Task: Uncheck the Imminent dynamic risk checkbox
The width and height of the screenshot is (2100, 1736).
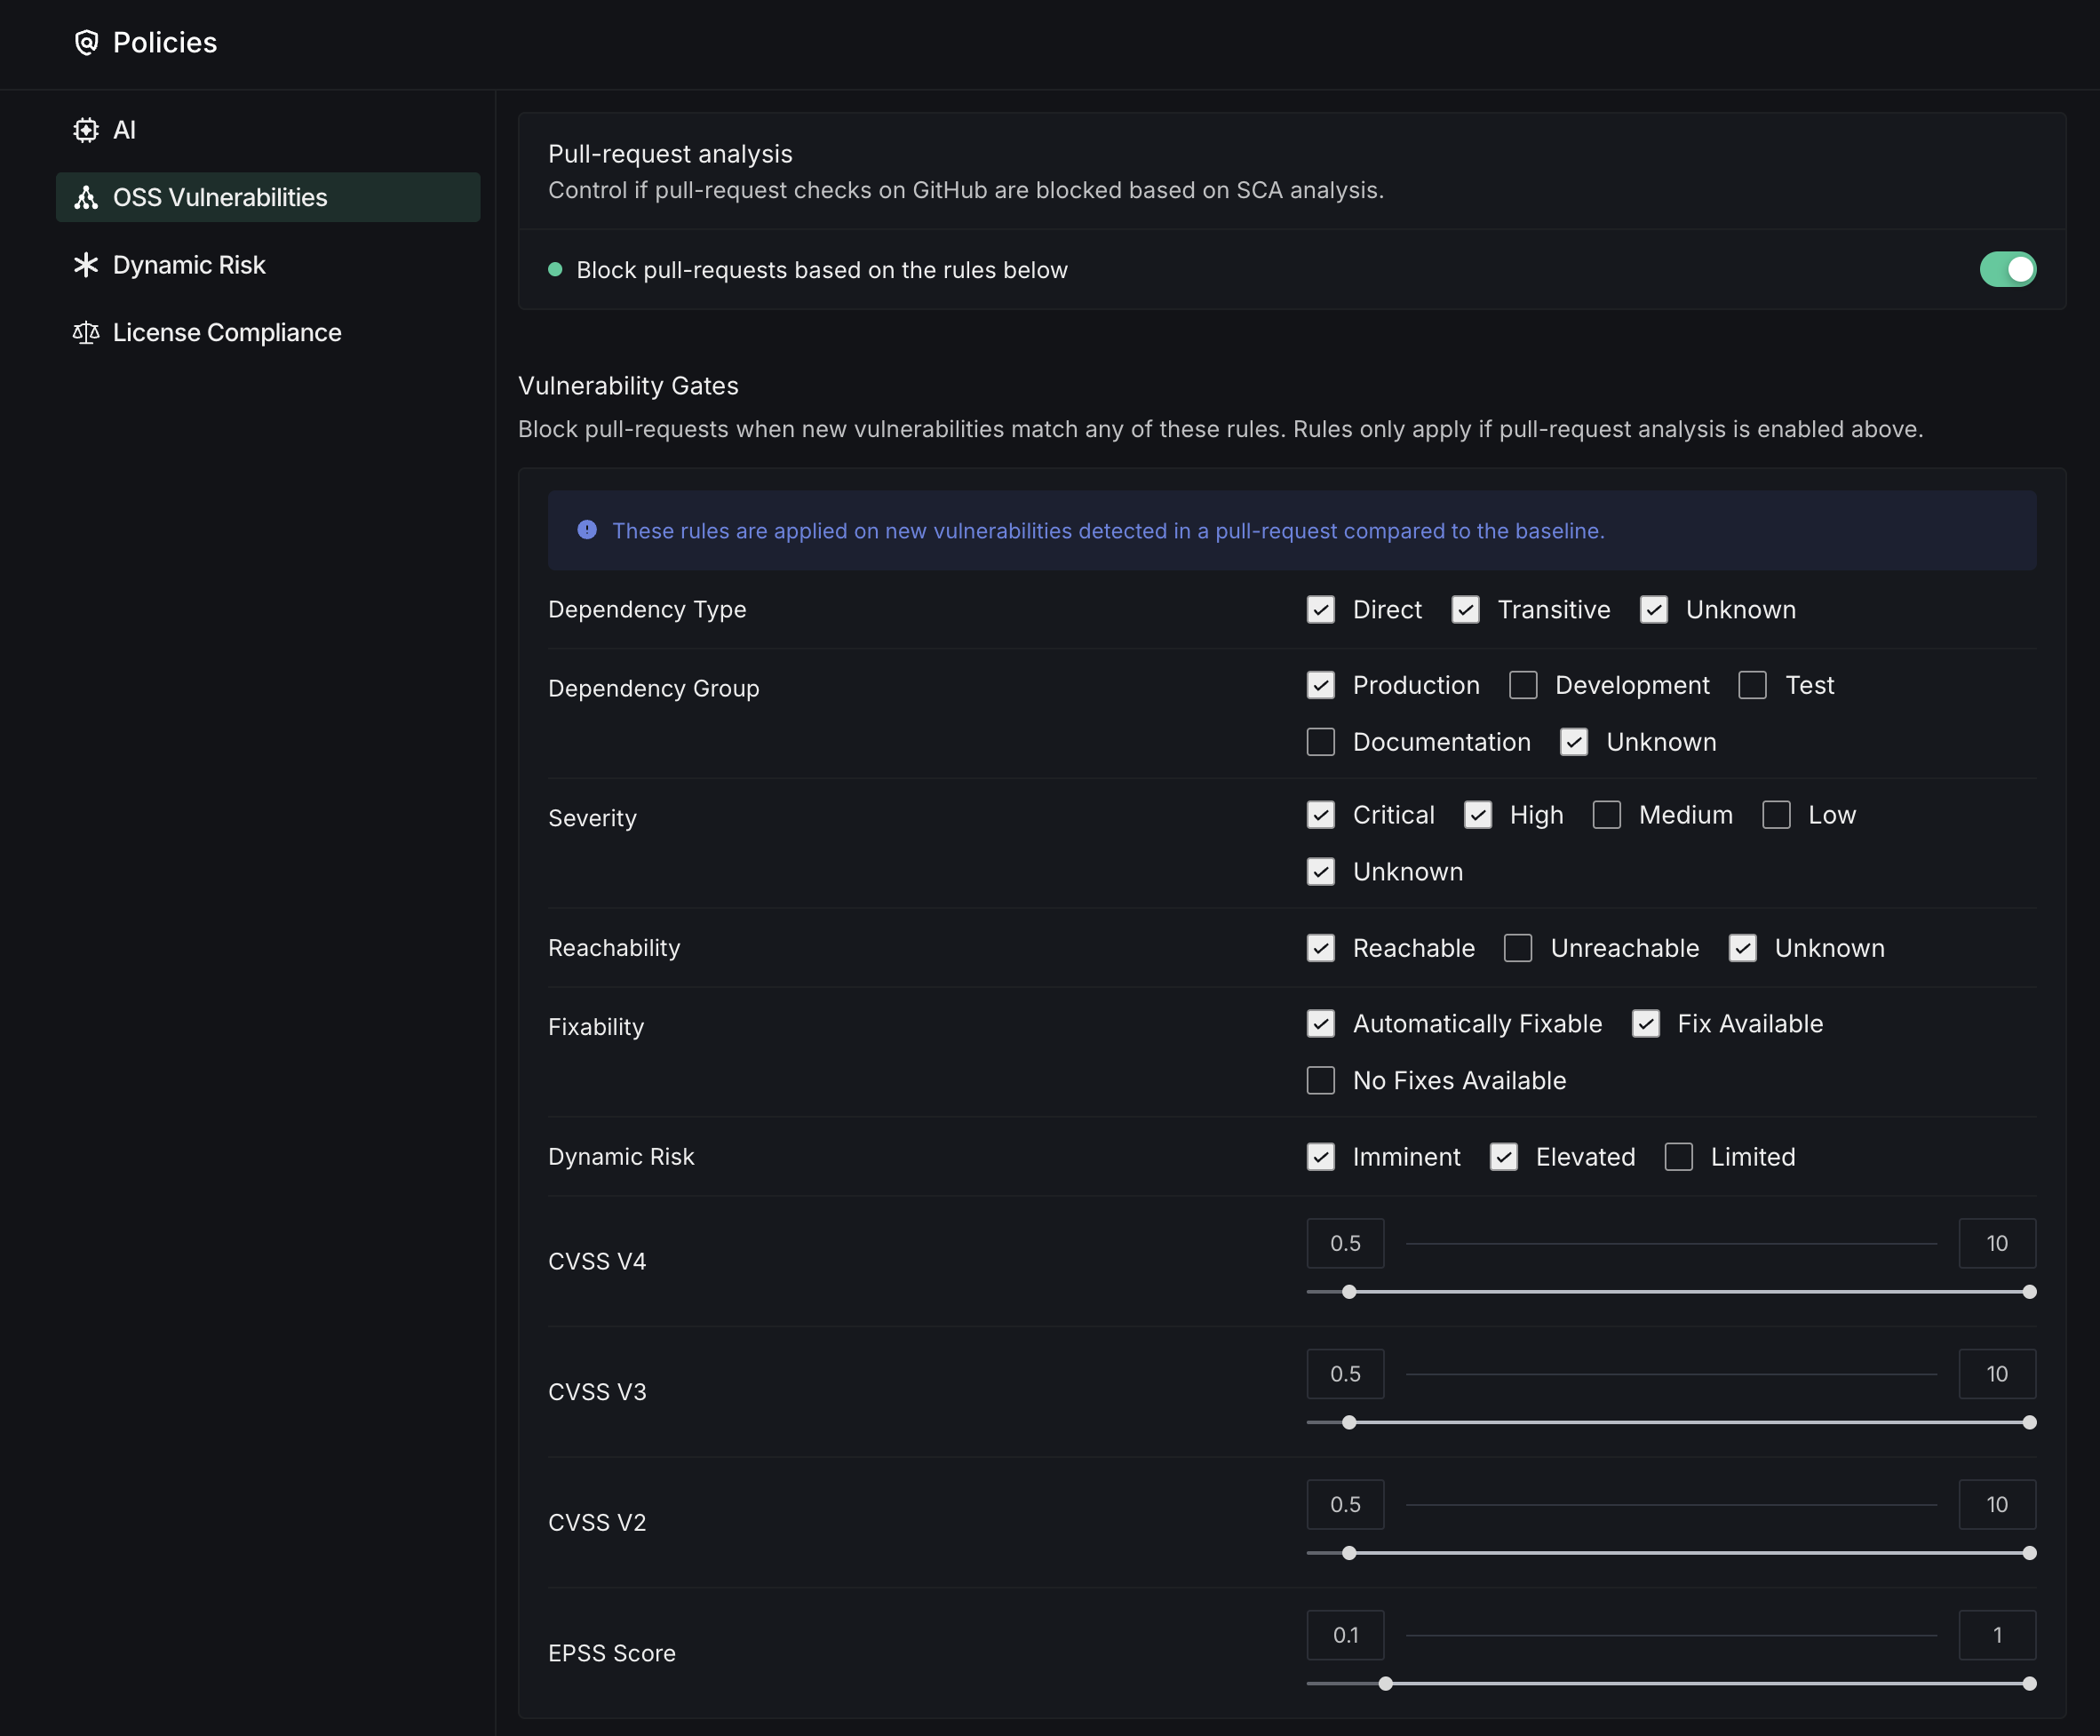Action: (x=1320, y=1157)
